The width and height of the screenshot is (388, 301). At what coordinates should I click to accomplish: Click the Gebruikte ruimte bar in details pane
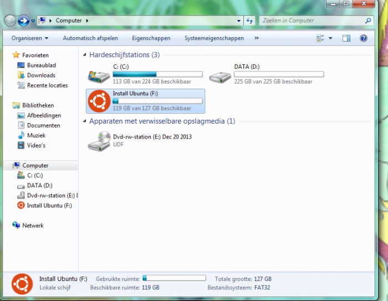[x=174, y=278]
